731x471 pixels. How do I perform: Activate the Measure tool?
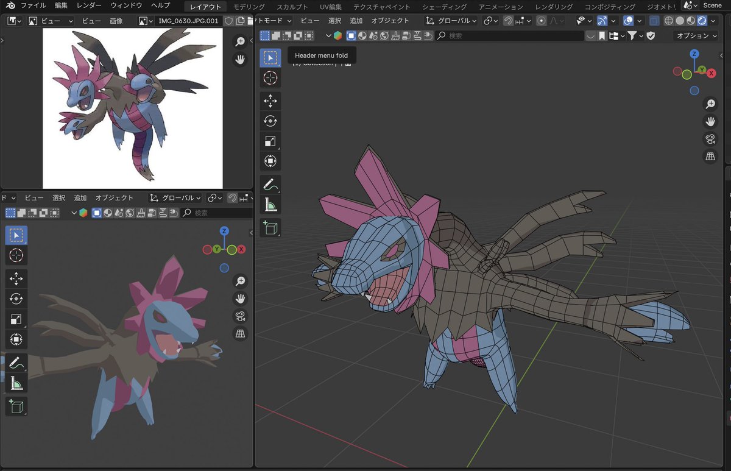270,204
